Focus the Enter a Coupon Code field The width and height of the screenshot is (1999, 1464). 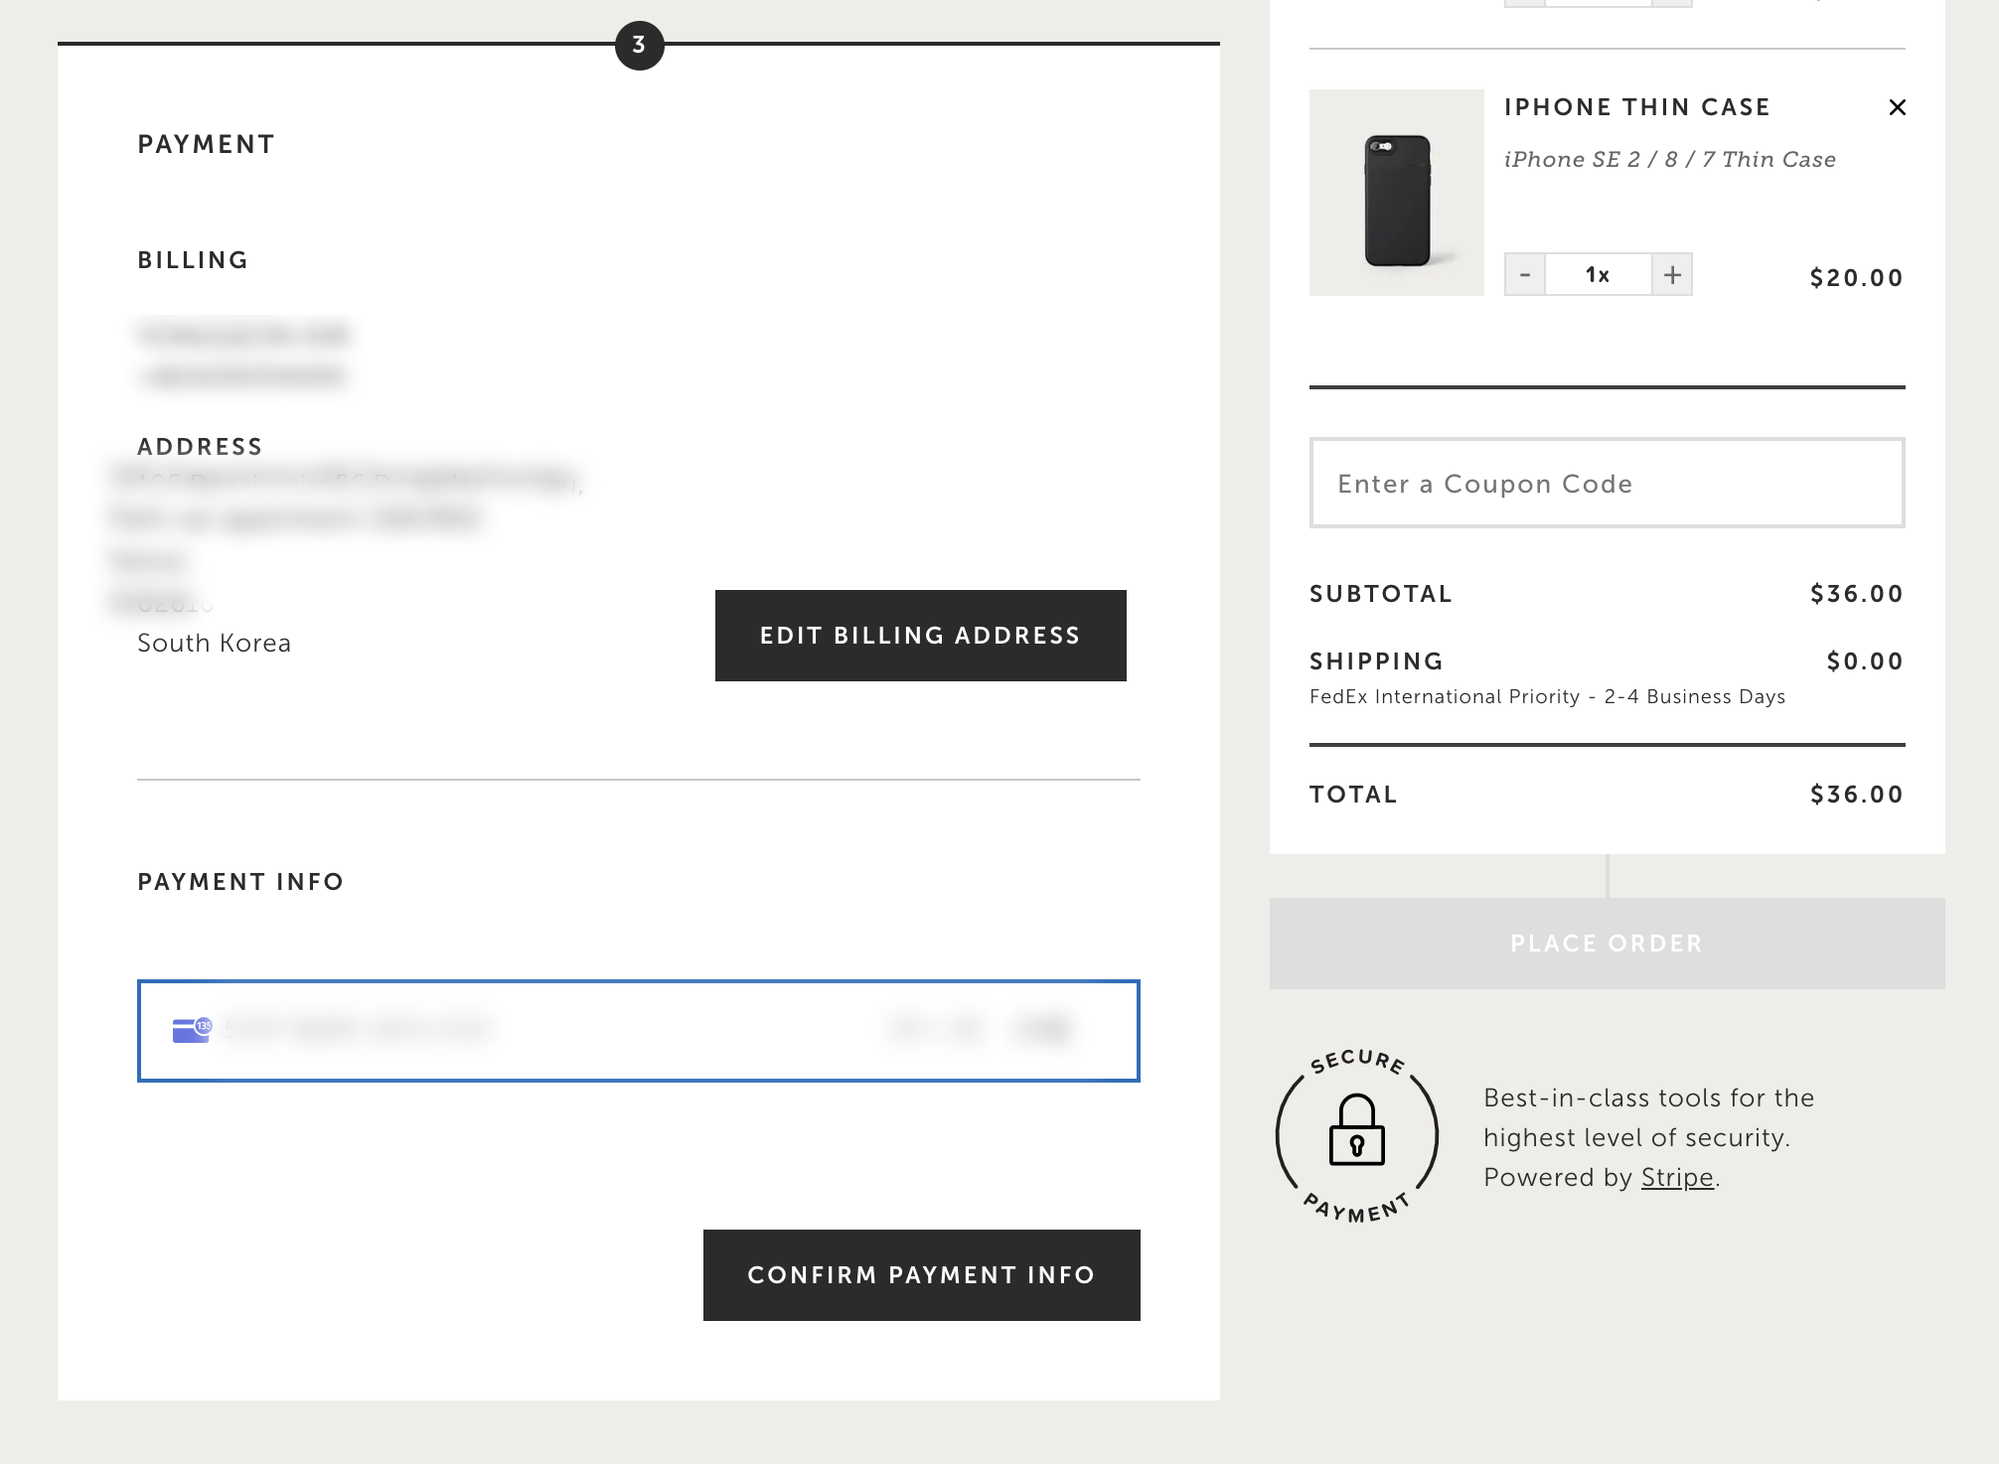click(1607, 483)
